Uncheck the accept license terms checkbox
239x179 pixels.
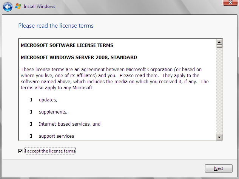click(x=20, y=151)
